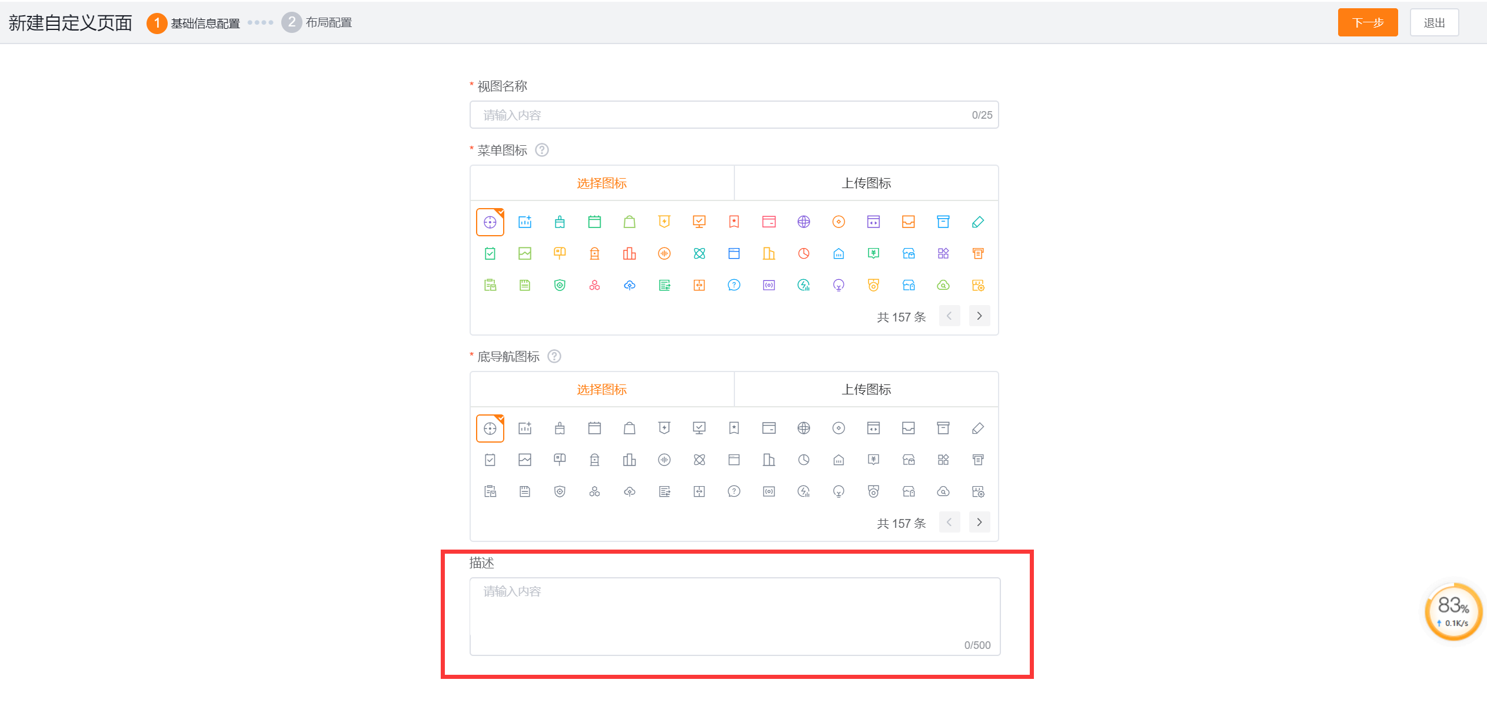Select the green shield icon in 菜单图标

[560, 286]
